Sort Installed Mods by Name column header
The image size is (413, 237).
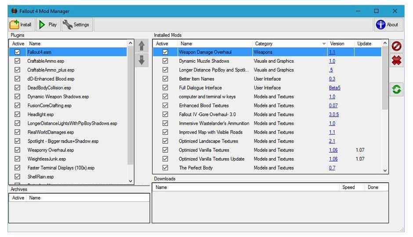pos(215,43)
